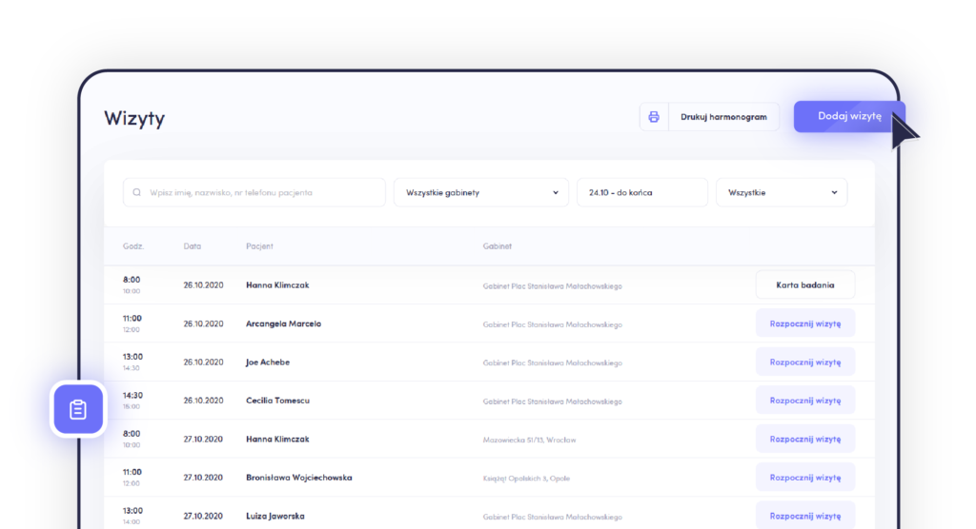The width and height of the screenshot is (976, 529).
Task: Start visit for Arcangela Marcelo
Action: tap(805, 323)
